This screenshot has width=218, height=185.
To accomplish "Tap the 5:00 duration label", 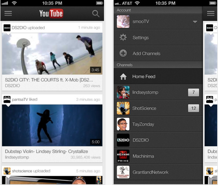I will [96, 142].
